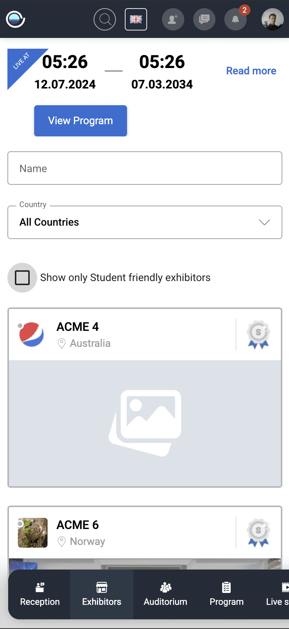The width and height of the screenshot is (289, 629).
Task: Focus the Name search field
Action: tap(145, 168)
